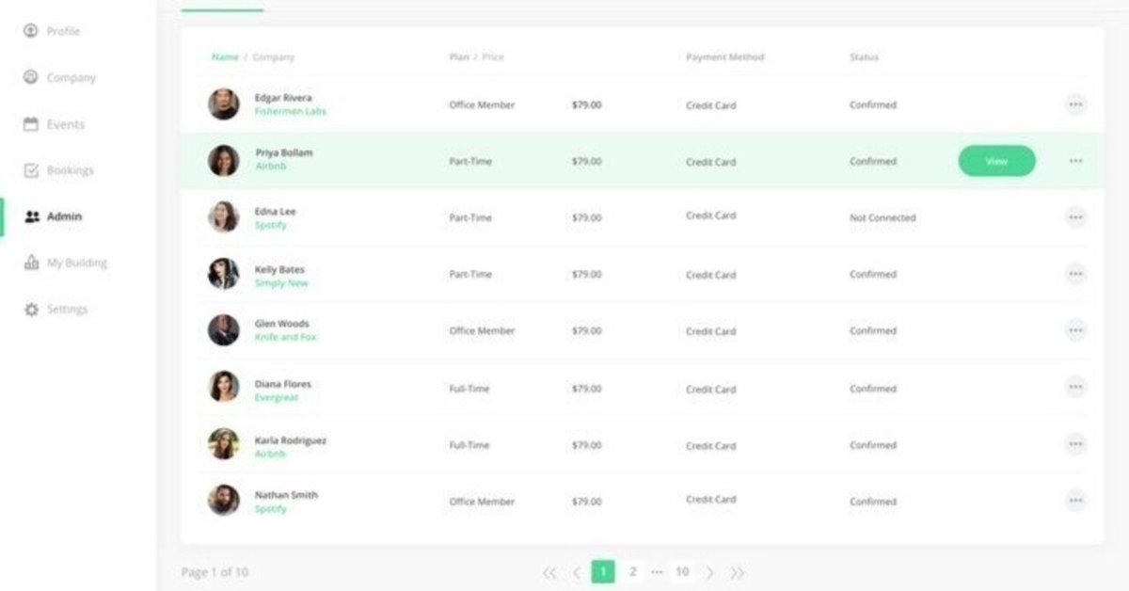Select Bookings in the sidebar menu
Screen dimensions: 1129x591
pyautogui.click(x=70, y=170)
